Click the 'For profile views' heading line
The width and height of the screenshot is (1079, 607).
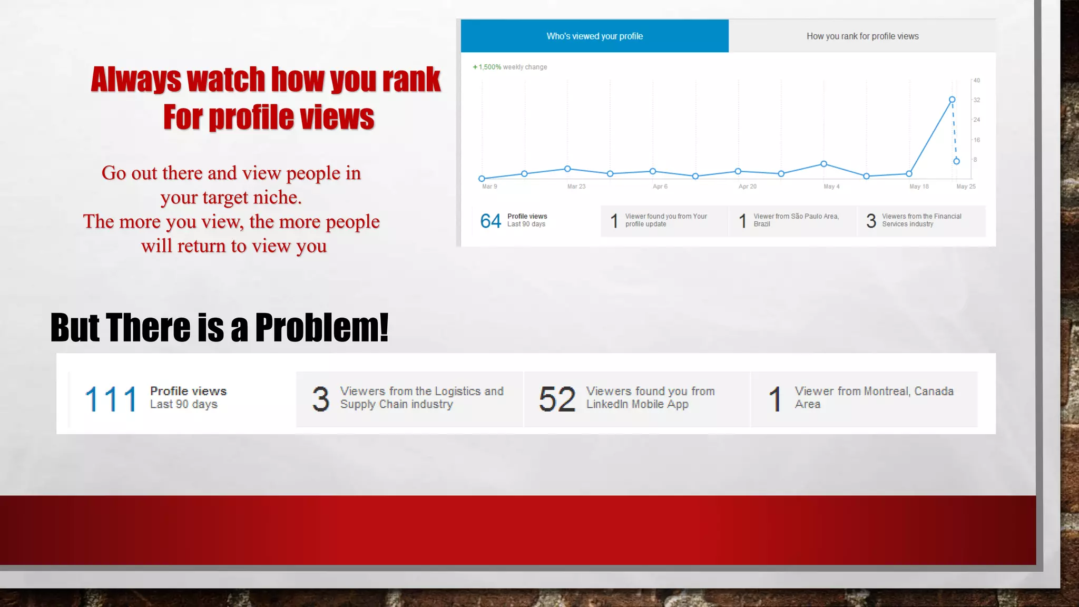click(x=269, y=117)
